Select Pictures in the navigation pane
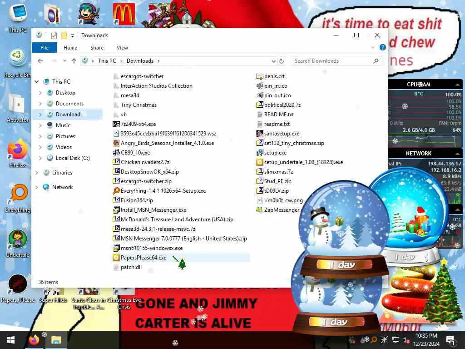Screen dimensions: 465x349 (65, 136)
